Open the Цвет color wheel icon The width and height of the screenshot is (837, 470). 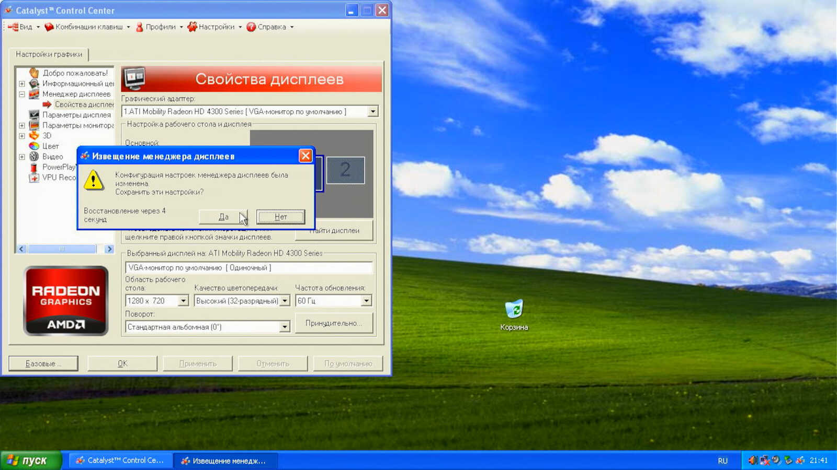(x=34, y=146)
